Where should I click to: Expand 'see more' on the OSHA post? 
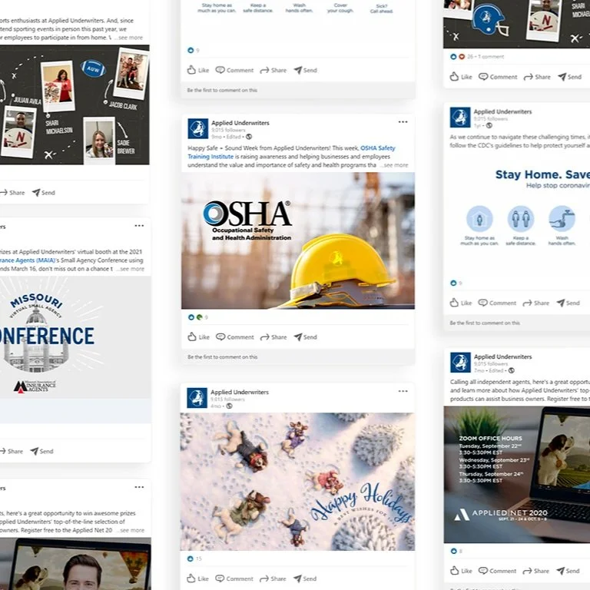(396, 165)
